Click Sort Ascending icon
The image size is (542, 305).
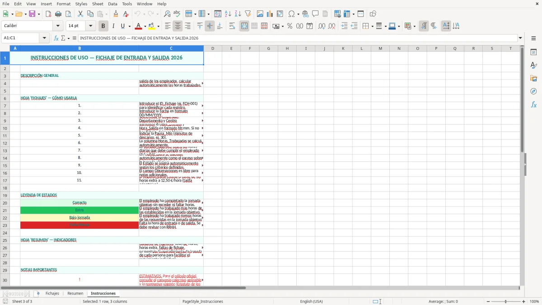[x=228, y=14]
